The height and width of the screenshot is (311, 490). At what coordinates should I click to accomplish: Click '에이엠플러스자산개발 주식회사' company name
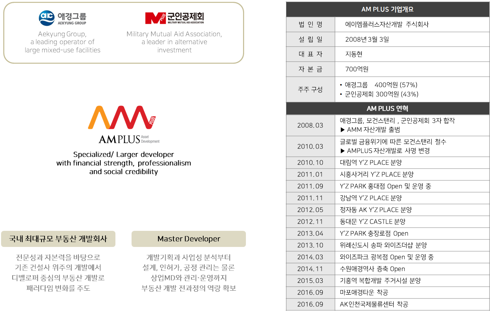(387, 24)
